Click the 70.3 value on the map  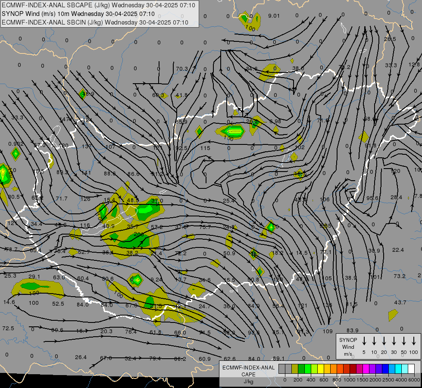[181, 69]
